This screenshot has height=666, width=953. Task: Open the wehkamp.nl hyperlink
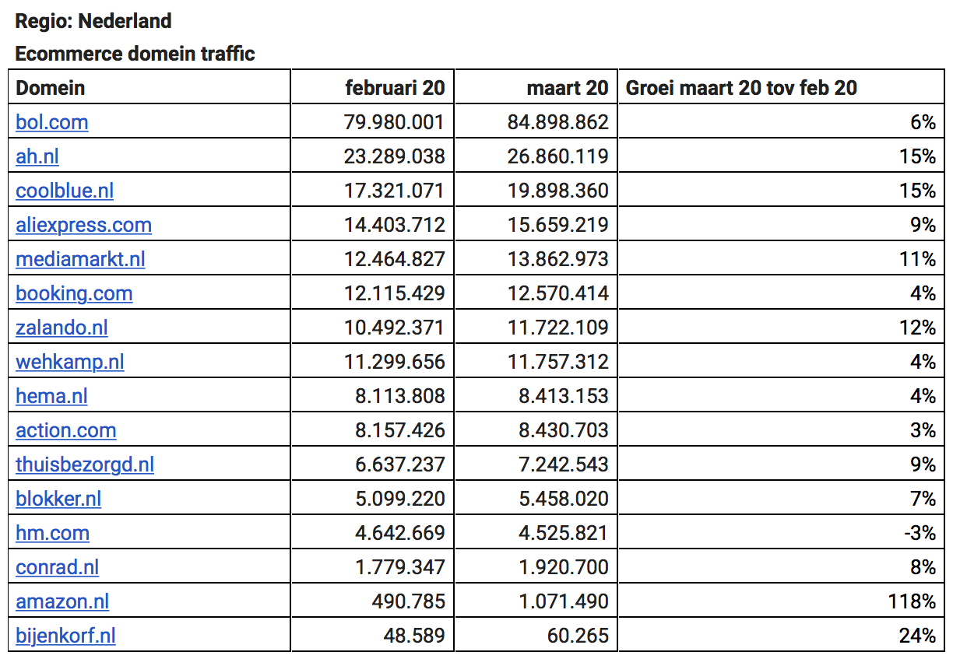(x=69, y=362)
